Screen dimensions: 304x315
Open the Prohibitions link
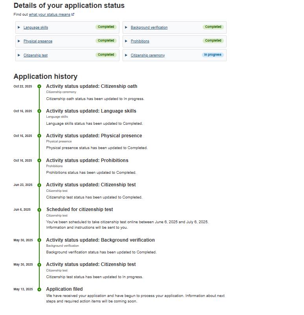tap(140, 41)
